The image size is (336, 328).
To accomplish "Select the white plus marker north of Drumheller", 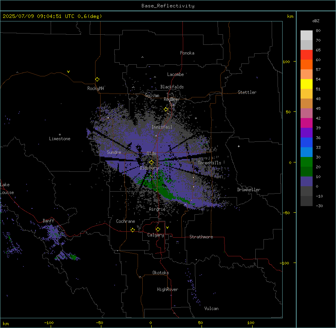I will tap(239, 146).
